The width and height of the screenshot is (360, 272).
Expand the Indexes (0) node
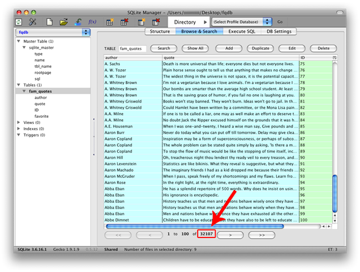(19, 129)
